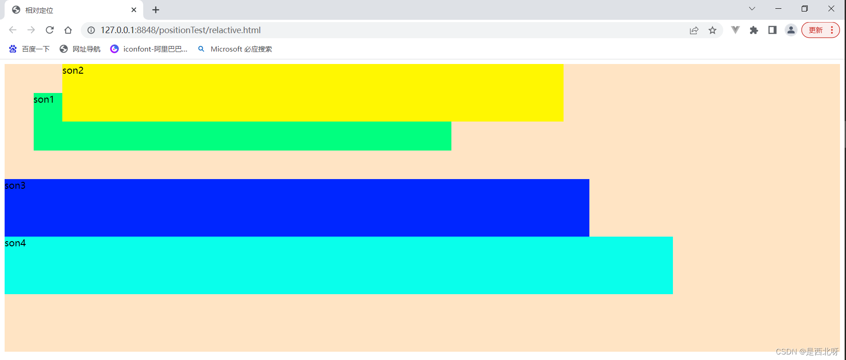
Task: Open the 网址导航 bookmark
Action: click(80, 49)
